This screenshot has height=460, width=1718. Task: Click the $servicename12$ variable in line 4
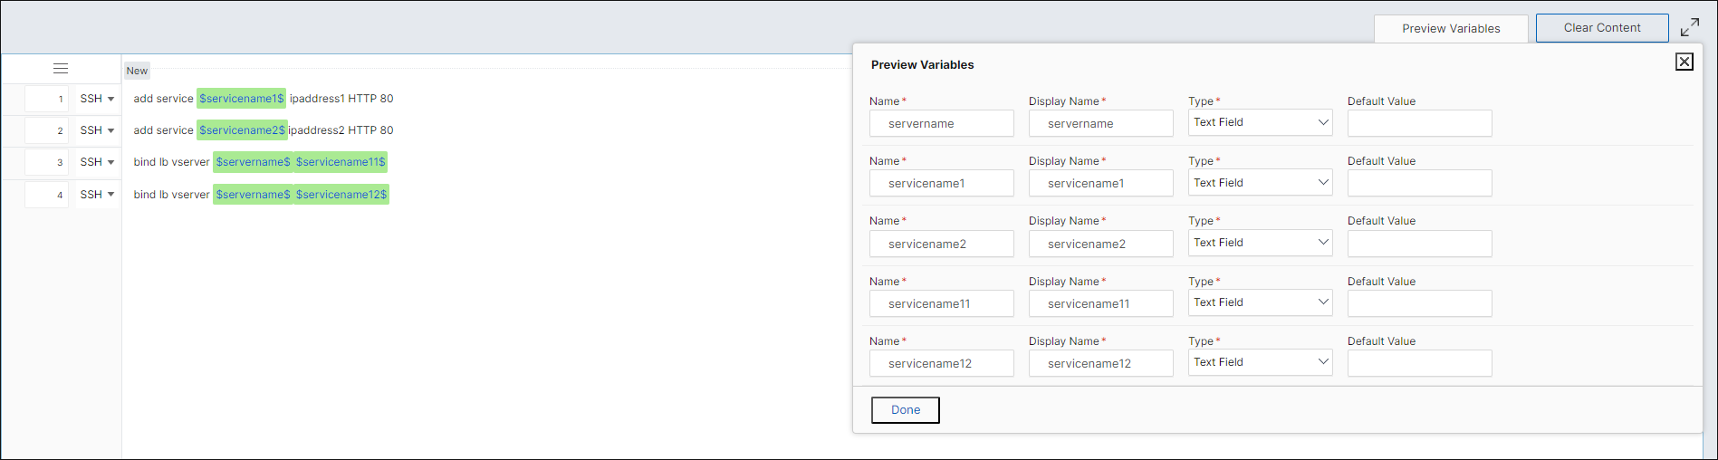point(341,195)
